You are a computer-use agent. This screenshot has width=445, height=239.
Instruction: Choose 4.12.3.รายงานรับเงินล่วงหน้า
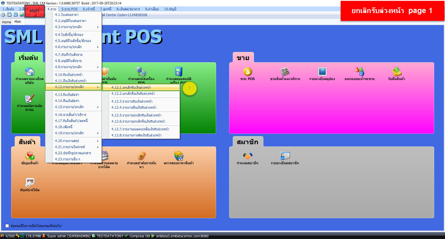141,101
